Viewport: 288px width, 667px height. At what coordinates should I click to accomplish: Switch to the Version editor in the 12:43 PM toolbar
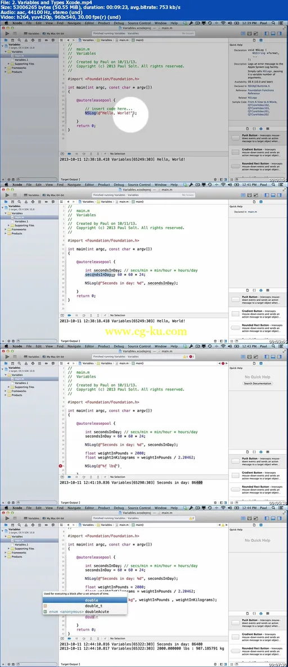point(255,356)
